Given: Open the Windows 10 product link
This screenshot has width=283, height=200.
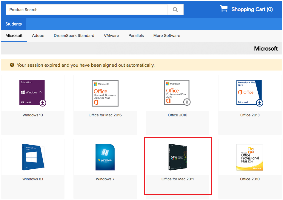Looking at the screenshot, I should pos(33,115).
